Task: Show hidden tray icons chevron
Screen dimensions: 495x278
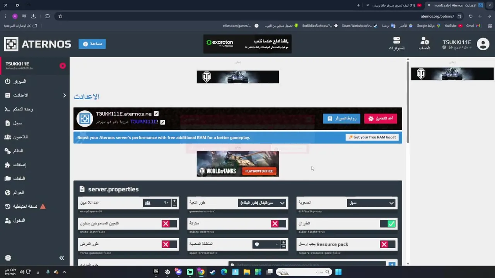Action: (x=64, y=272)
